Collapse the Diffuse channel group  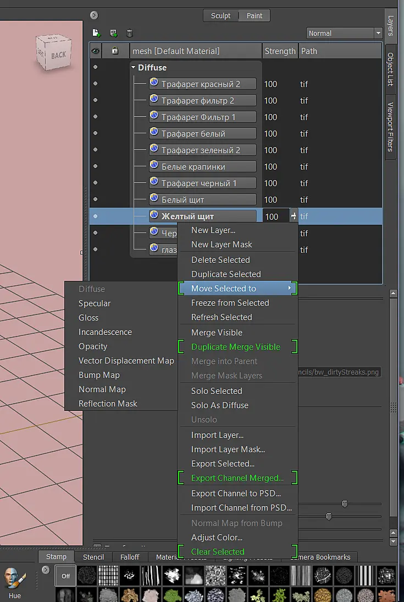coord(134,67)
